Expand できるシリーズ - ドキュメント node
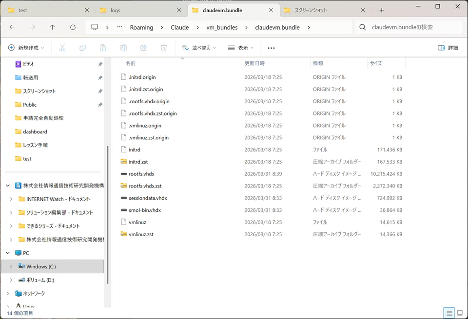 (11, 226)
